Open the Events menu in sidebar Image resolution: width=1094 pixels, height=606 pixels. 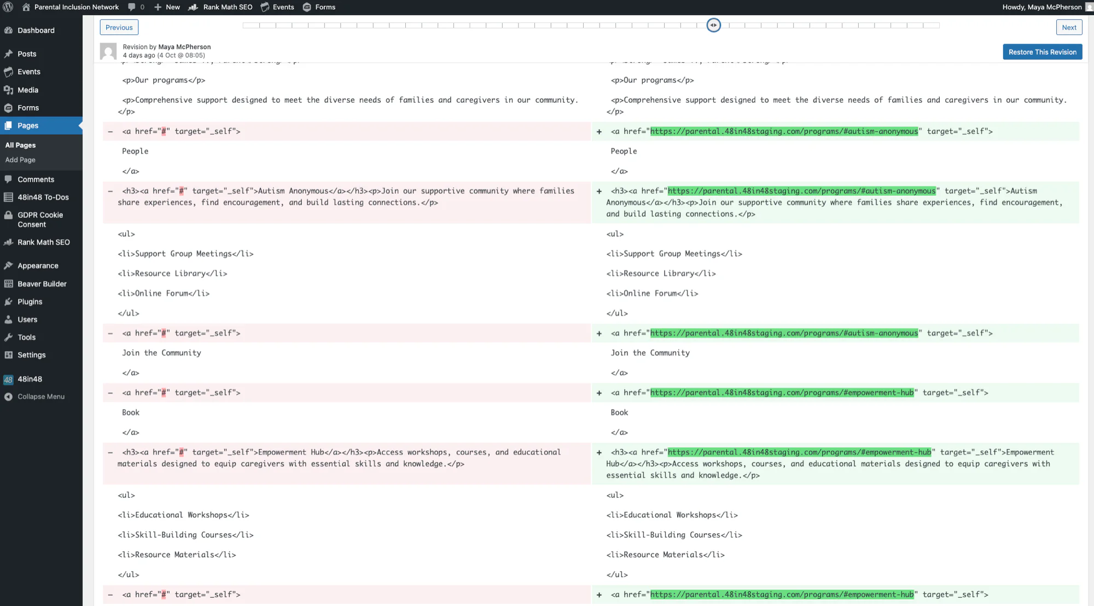pyautogui.click(x=41, y=72)
